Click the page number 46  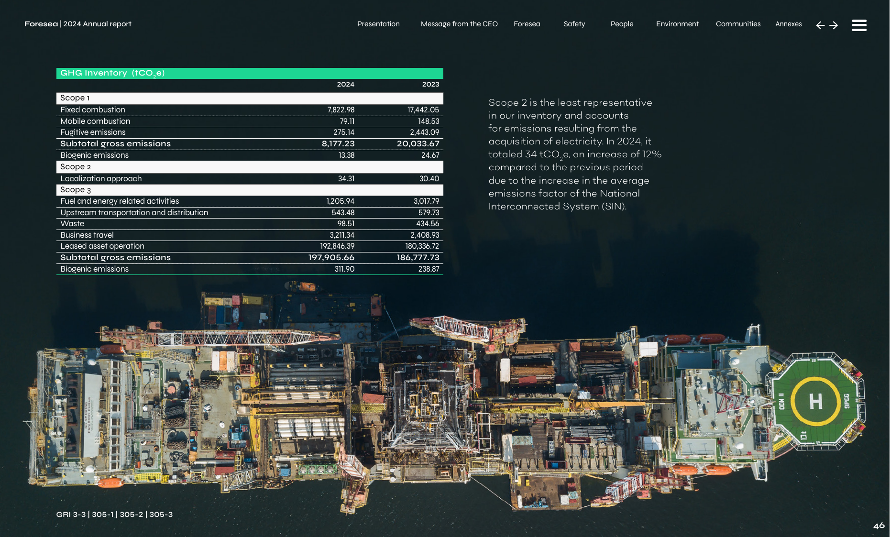(879, 526)
